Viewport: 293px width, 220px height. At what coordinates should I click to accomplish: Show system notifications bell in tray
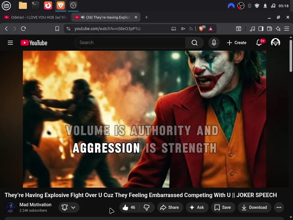click(265, 6)
